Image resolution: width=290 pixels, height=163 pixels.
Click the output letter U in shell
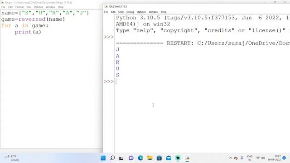tap(118, 68)
